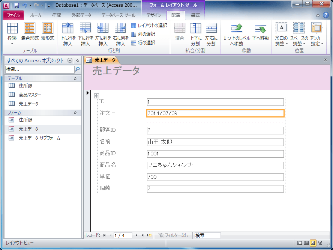The height and width of the screenshot is (250, 333).
Task: Collapse the フォーム group
Action: click(x=75, y=113)
